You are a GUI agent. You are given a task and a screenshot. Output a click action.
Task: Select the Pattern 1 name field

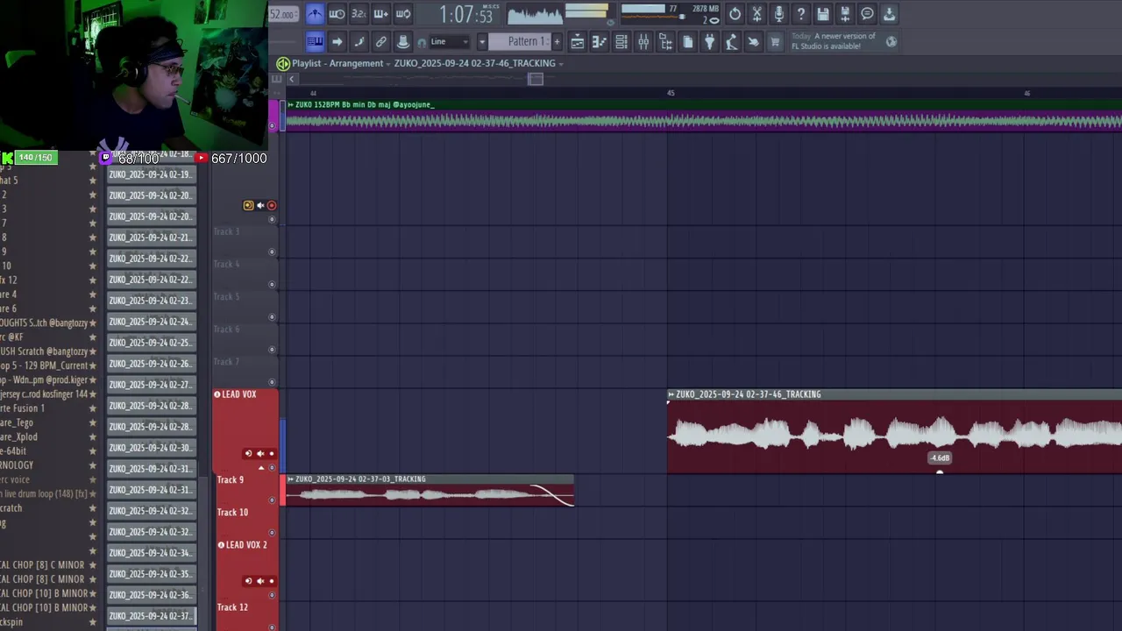(x=519, y=41)
